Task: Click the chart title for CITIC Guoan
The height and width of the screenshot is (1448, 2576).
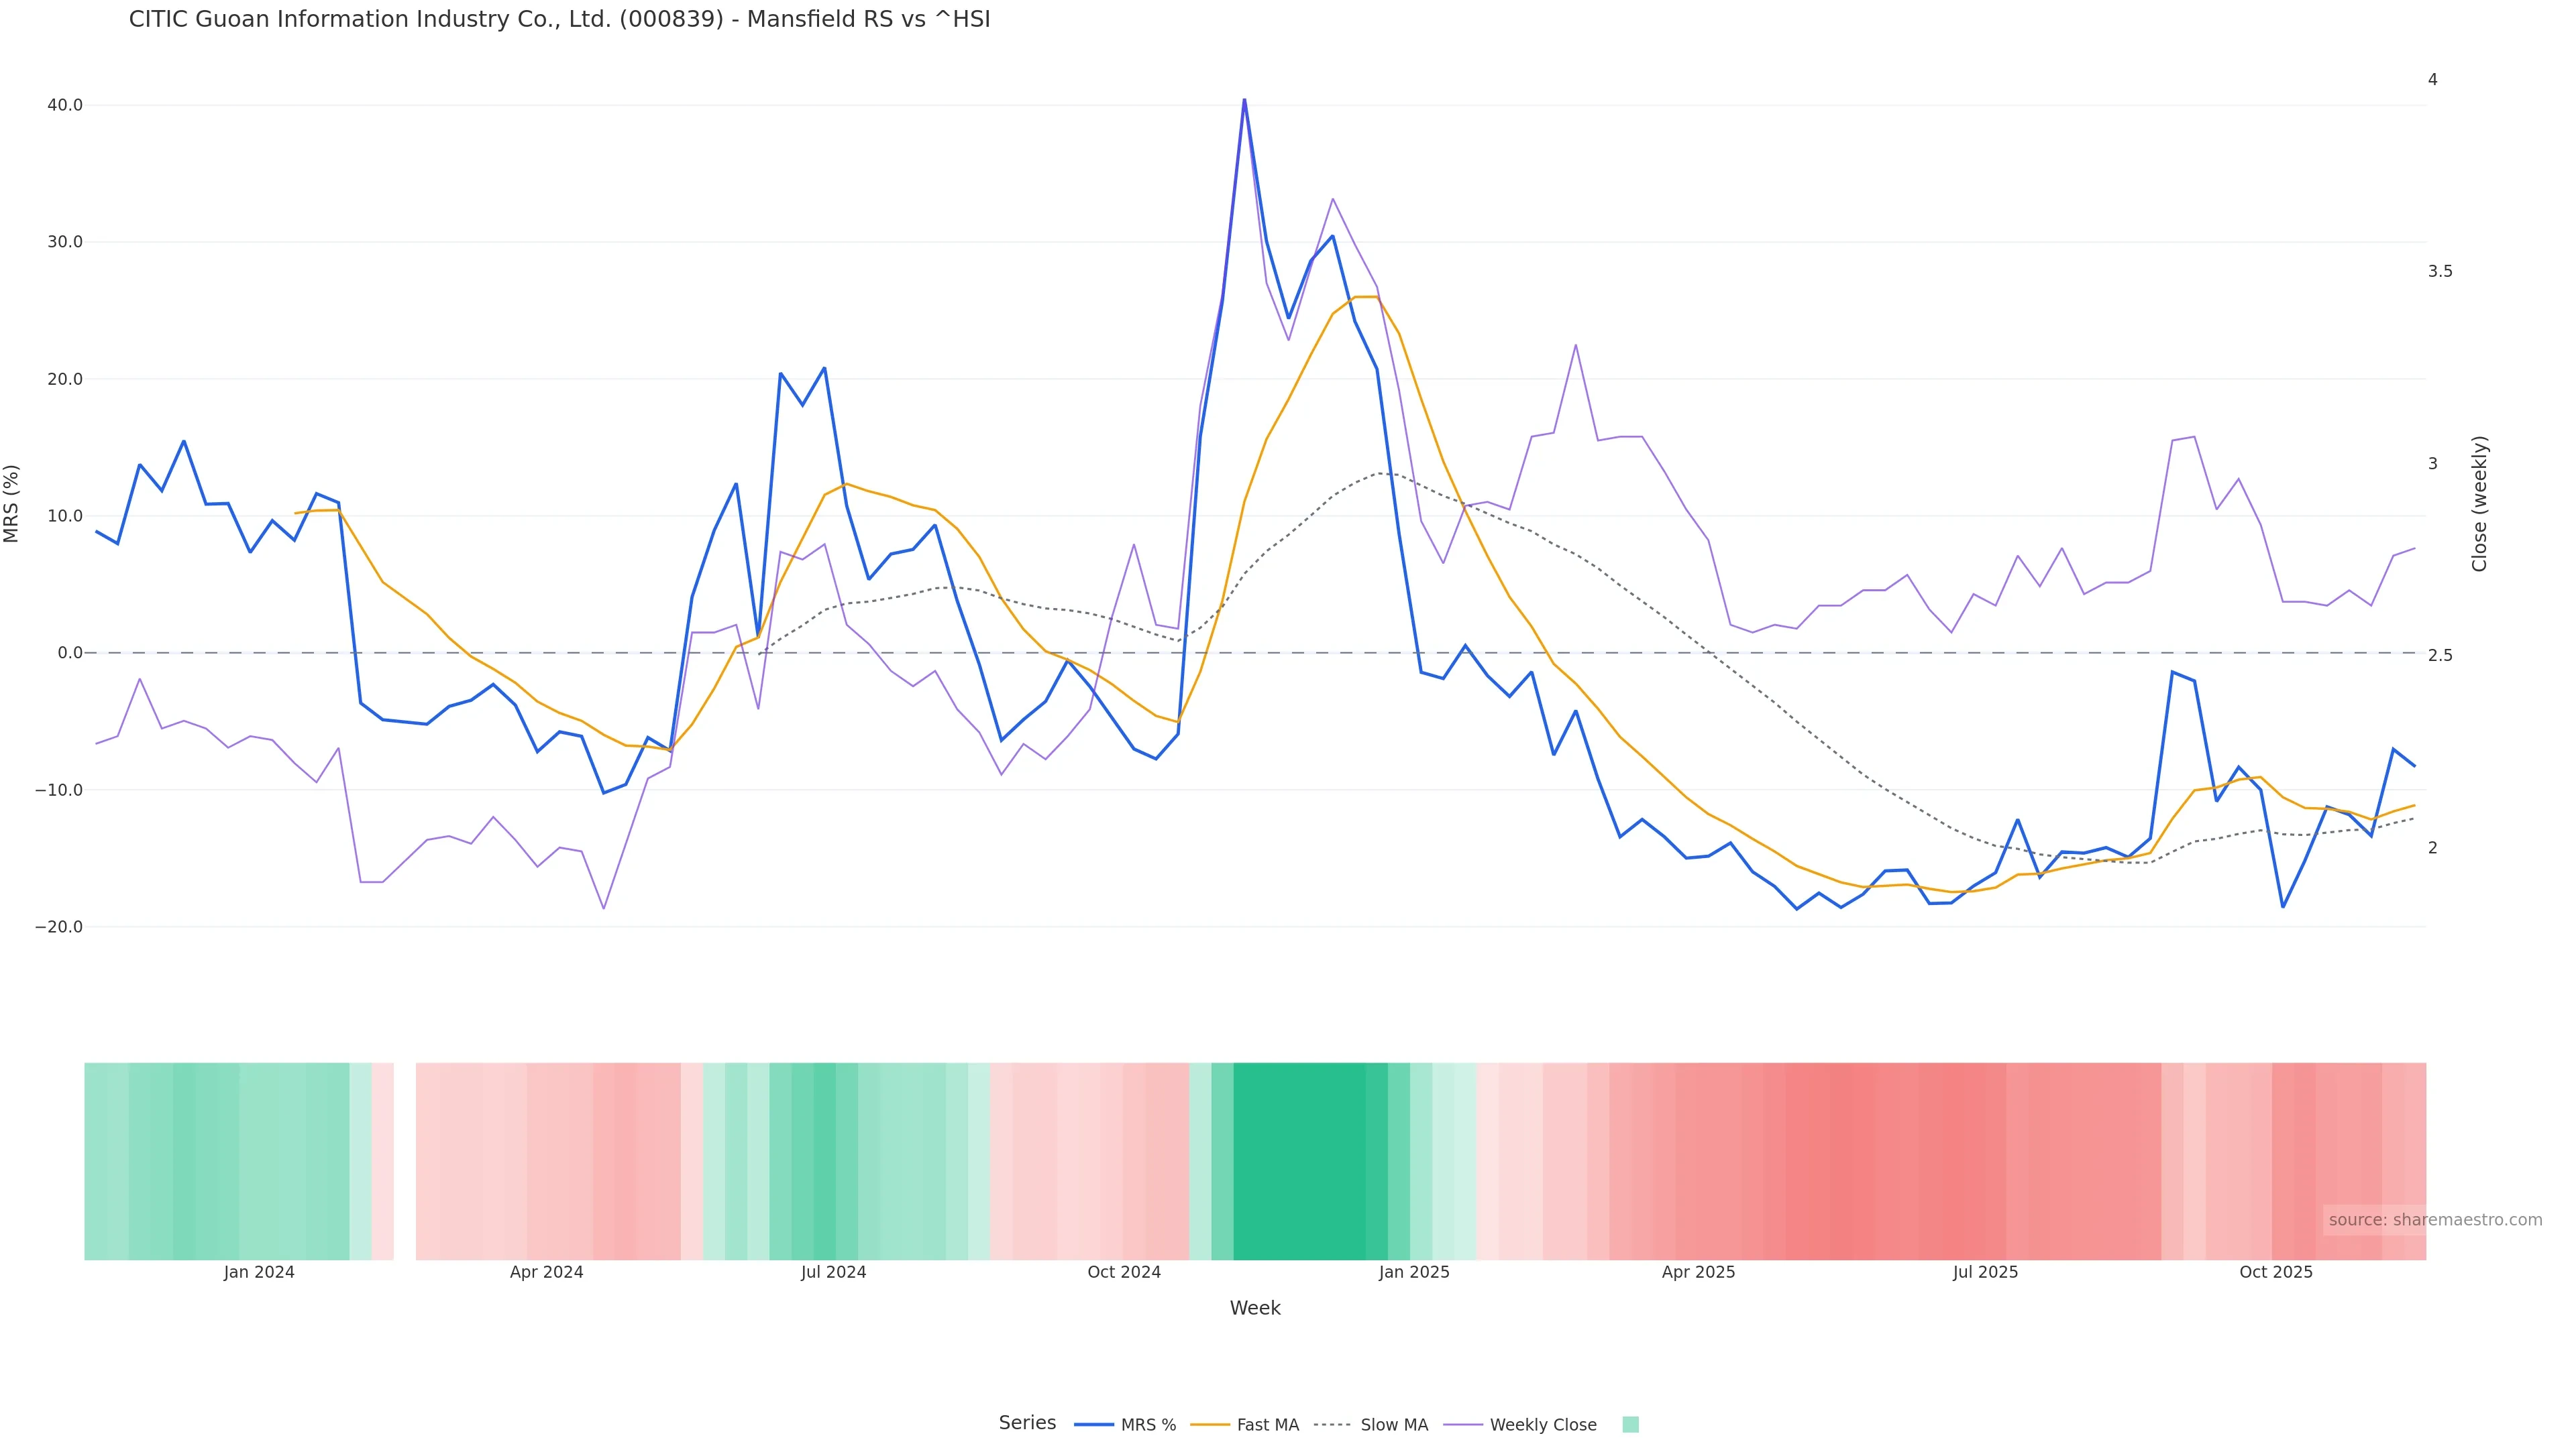Action: tap(559, 20)
